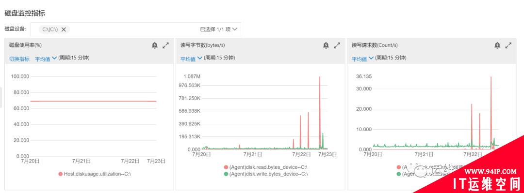This screenshot has width=524, height=193.
Task: Expand the disk usage chart to fullscreen
Action: [166, 45]
